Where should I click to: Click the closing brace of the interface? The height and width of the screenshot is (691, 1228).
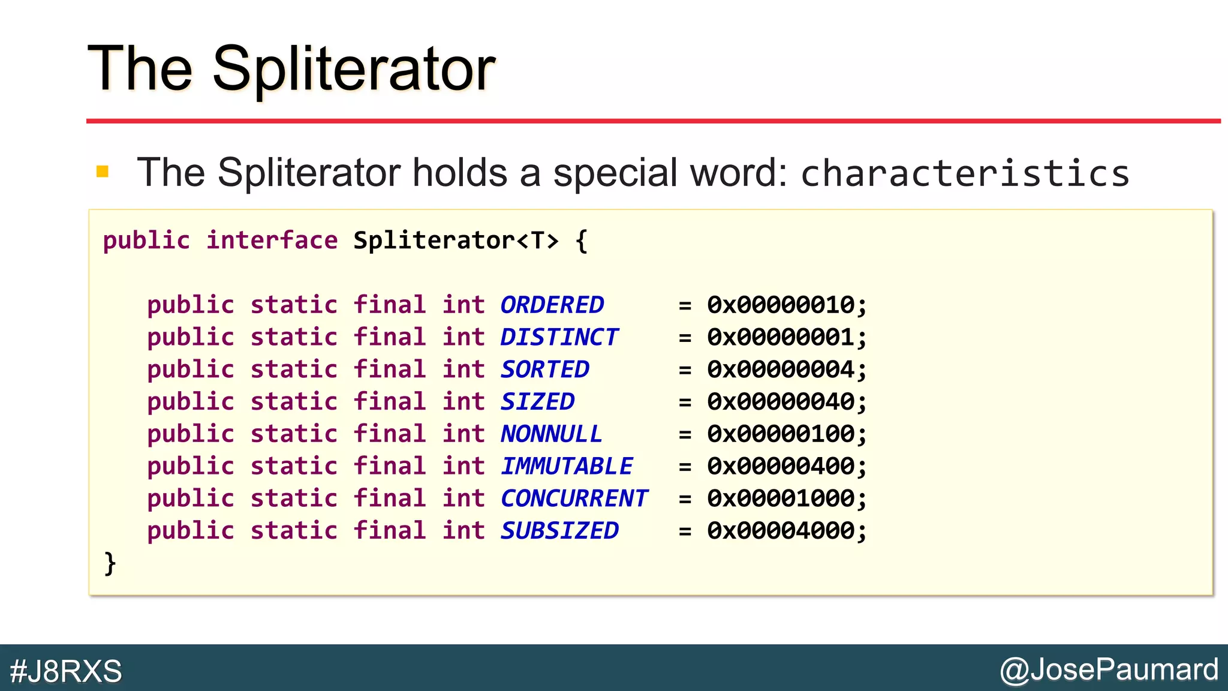[110, 564]
